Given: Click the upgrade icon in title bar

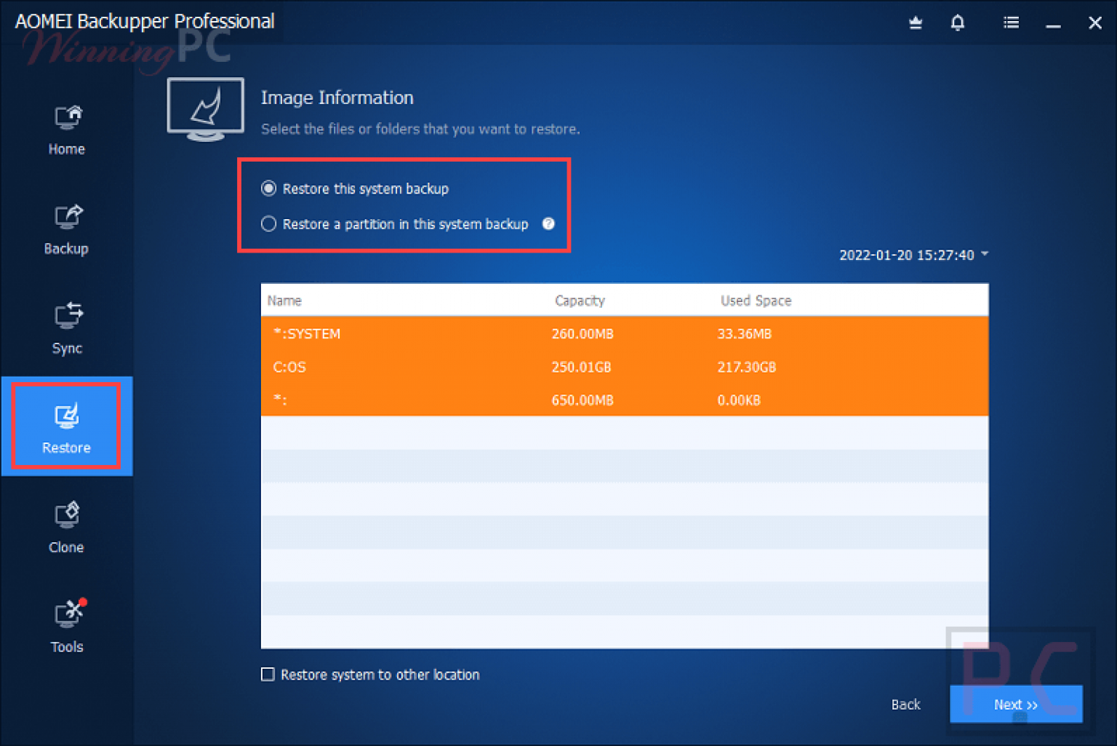Looking at the screenshot, I should 915,23.
